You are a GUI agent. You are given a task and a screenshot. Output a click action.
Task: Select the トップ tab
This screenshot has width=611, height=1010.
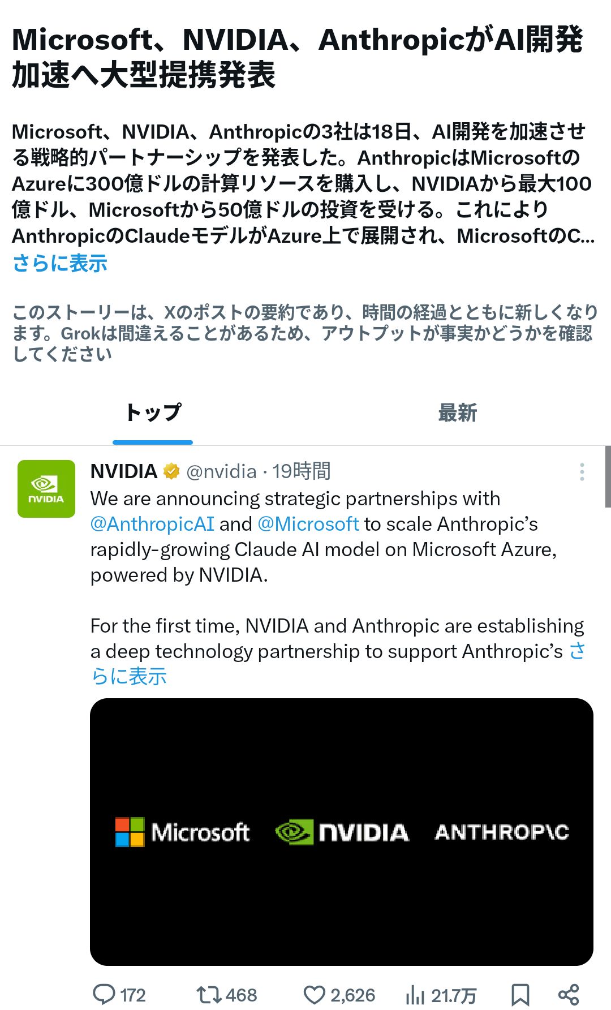(153, 412)
